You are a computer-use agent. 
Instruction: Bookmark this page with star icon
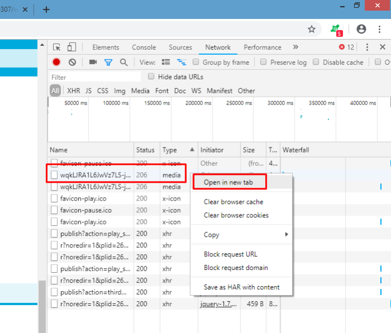tap(312, 29)
